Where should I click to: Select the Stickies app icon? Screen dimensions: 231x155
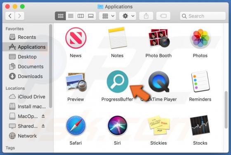[x=159, y=125]
